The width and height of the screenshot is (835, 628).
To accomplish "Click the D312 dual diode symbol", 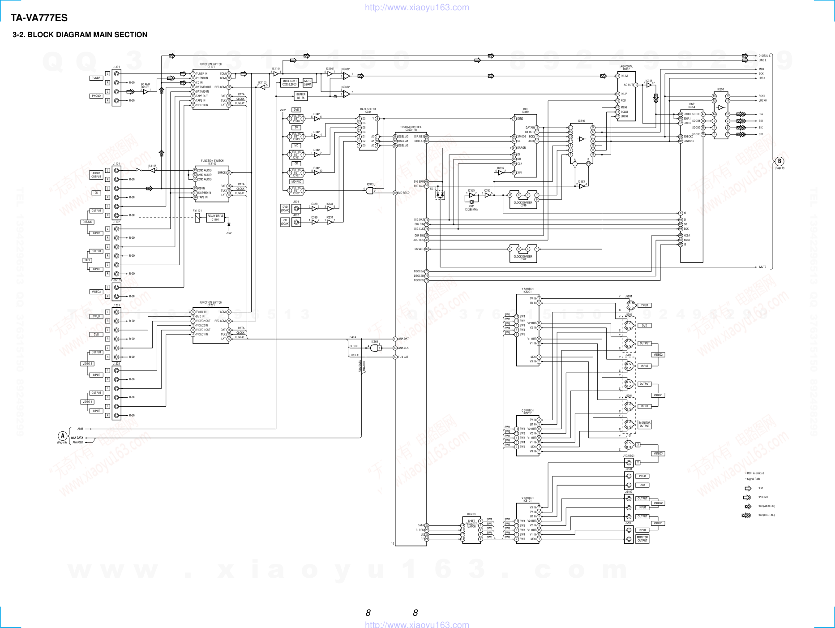I will 440,194.
